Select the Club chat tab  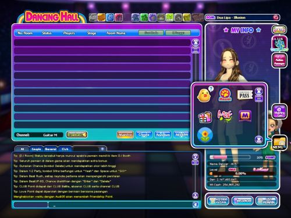coord(65,149)
